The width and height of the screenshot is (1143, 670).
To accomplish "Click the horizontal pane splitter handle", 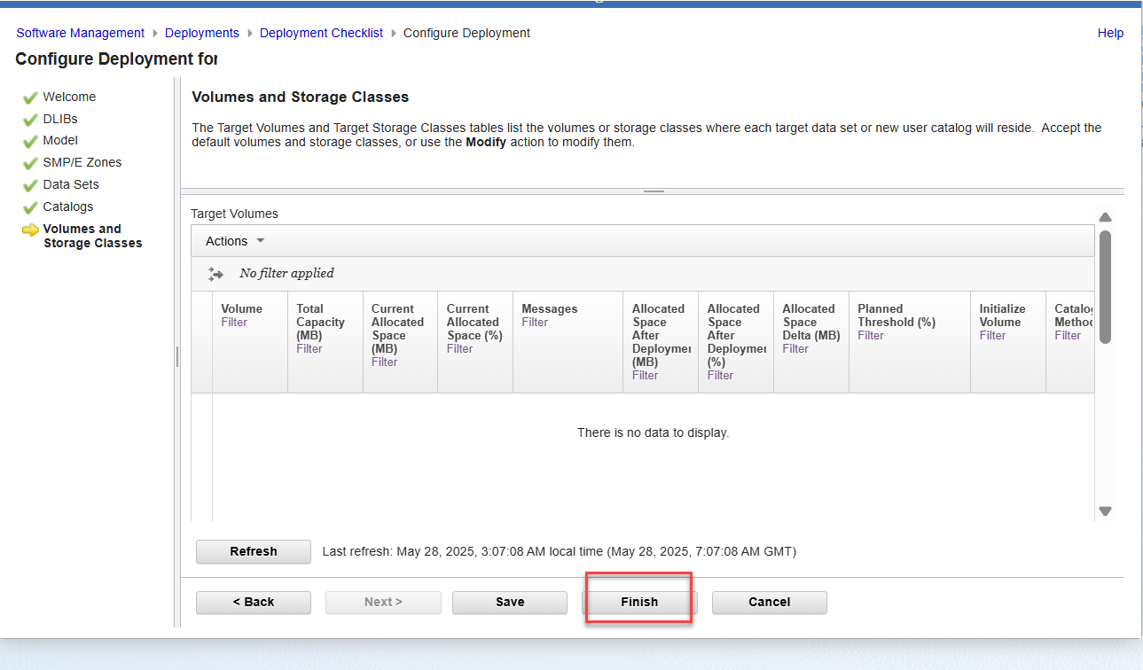I will coord(654,191).
